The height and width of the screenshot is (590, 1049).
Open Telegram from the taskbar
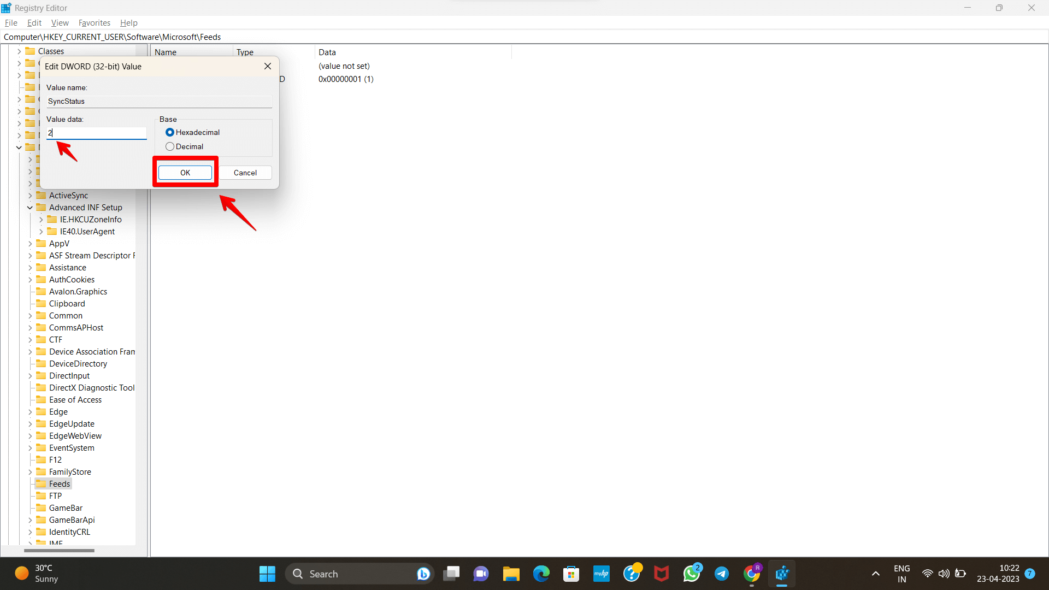pyautogui.click(x=721, y=574)
